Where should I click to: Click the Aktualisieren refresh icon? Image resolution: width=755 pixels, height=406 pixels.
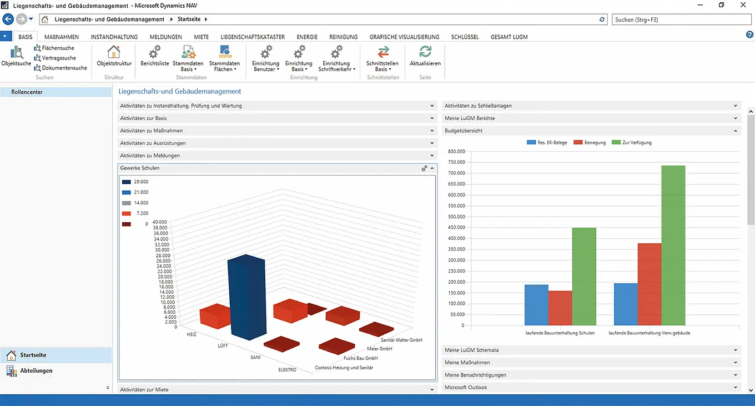[x=425, y=54]
